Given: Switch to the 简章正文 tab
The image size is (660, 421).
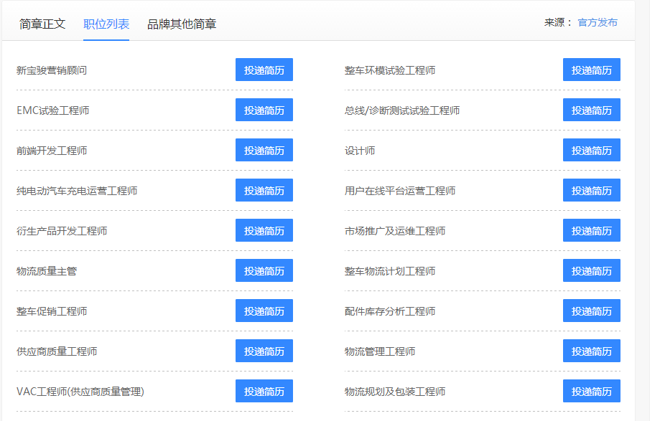Looking at the screenshot, I should (x=42, y=24).
